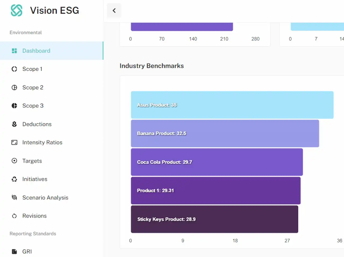
Task: Go to the Targets page
Action: pos(52,161)
